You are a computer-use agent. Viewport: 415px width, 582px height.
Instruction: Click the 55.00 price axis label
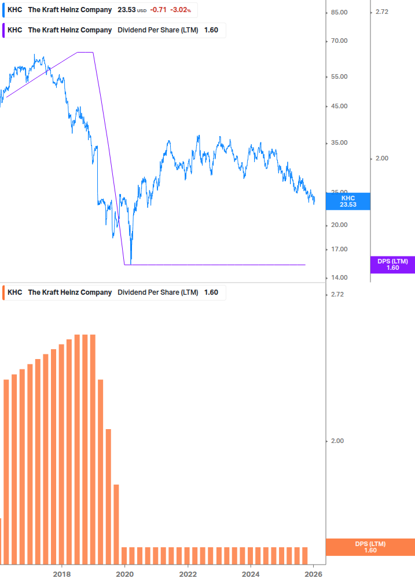(339, 77)
